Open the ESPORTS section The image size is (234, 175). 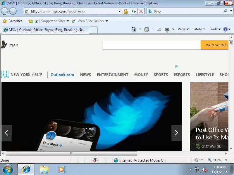pyautogui.click(x=182, y=75)
